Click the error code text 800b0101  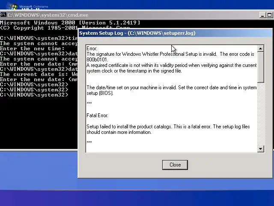[97, 60]
